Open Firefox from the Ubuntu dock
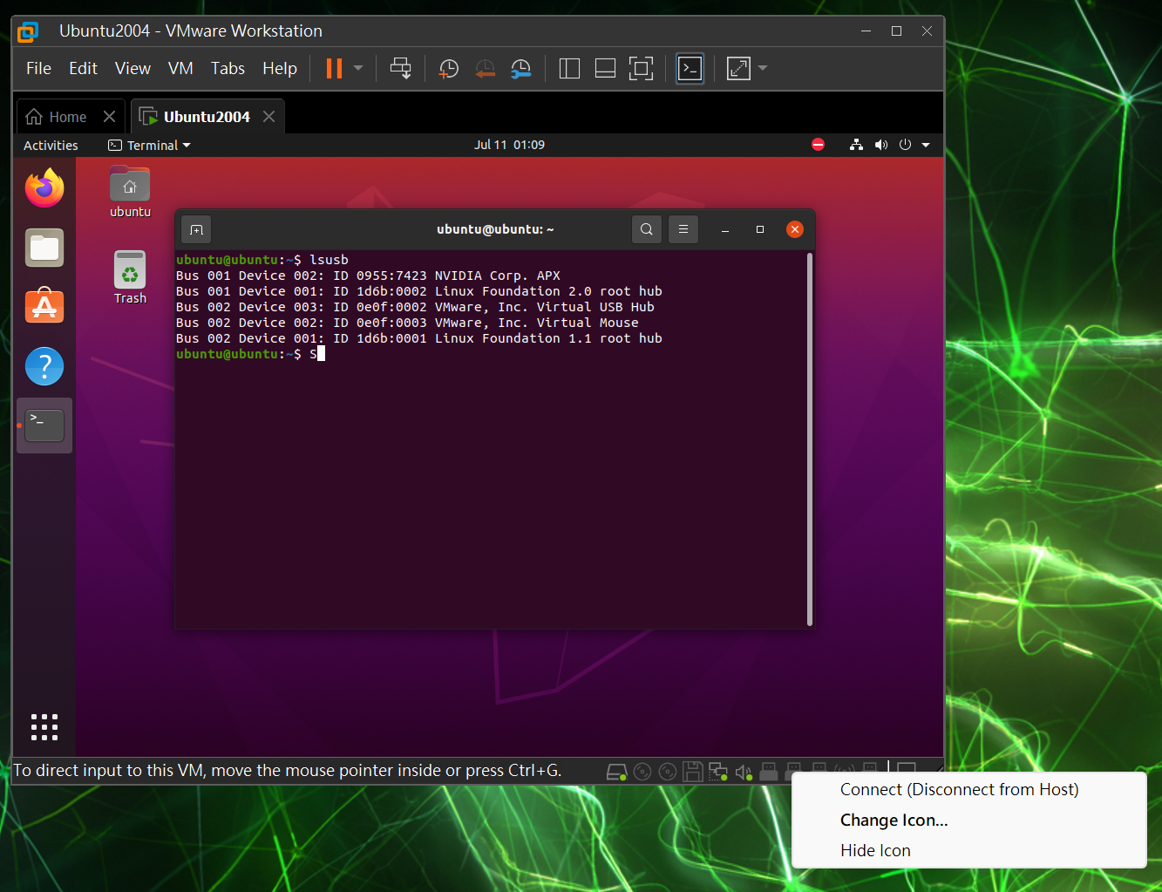Viewport: 1162px width, 892px height. point(44,187)
